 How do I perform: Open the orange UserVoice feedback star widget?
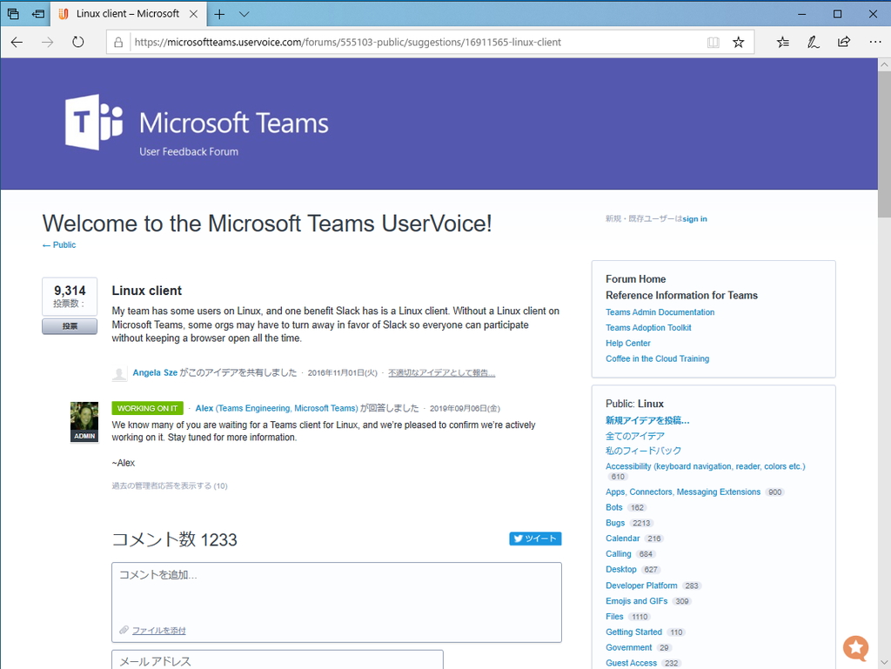click(855, 648)
